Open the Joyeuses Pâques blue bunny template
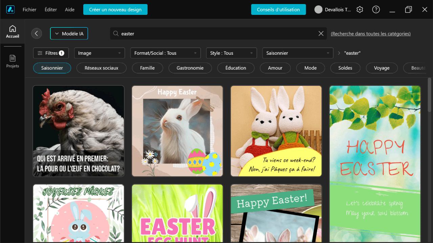 pos(78,213)
